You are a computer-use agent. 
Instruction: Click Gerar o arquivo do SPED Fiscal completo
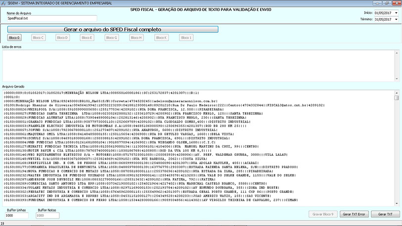click(x=113, y=29)
